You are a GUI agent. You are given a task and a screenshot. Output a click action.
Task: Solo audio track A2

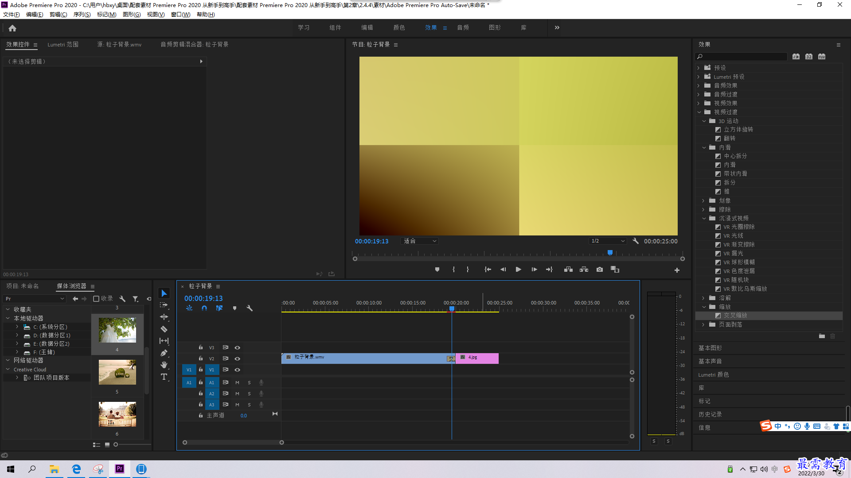coord(249,393)
